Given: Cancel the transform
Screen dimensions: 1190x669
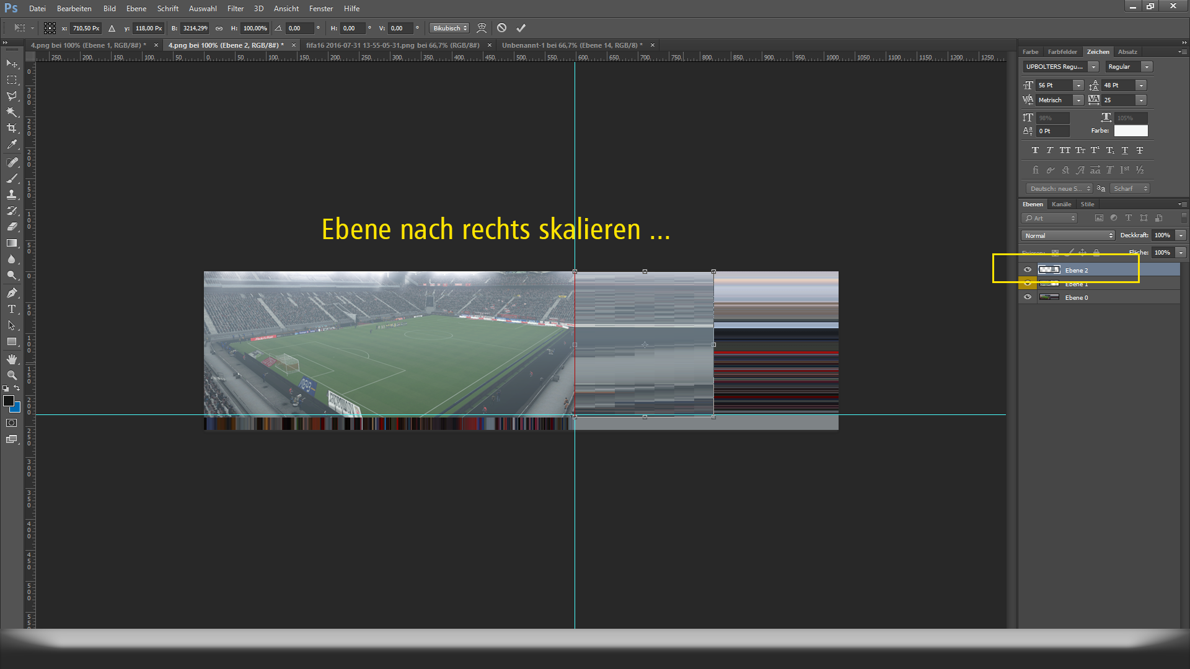Looking at the screenshot, I should (x=502, y=28).
